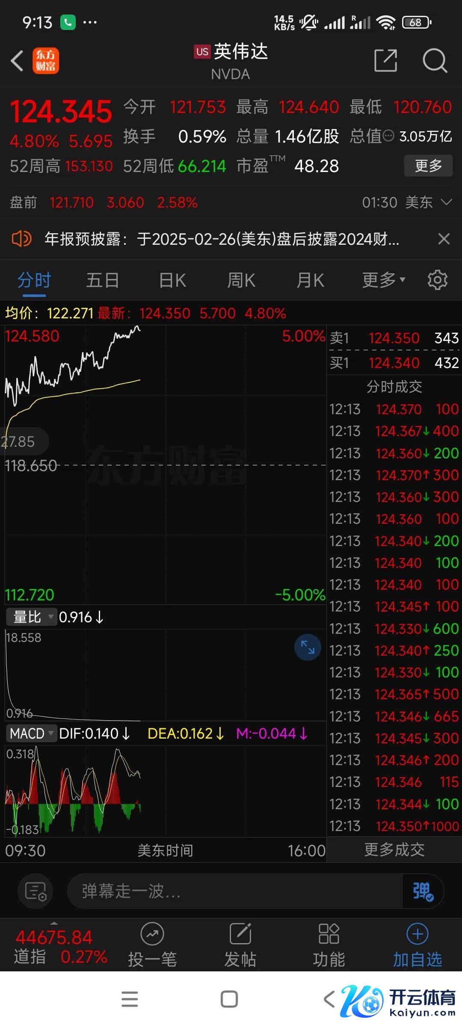Toggle the 弹 danmaku switch
Image resolution: width=462 pixels, height=1027 pixels.
pos(423,892)
